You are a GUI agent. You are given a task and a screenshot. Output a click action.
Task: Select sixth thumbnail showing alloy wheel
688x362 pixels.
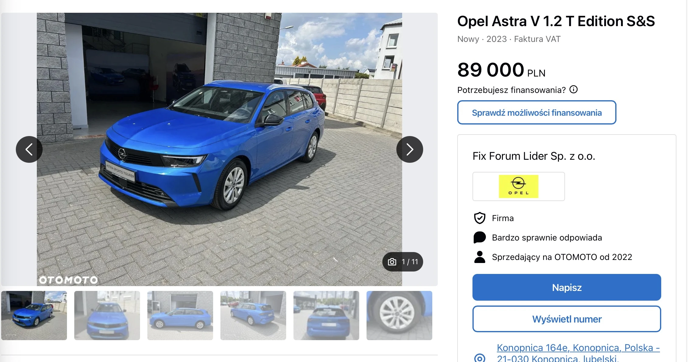(x=399, y=316)
